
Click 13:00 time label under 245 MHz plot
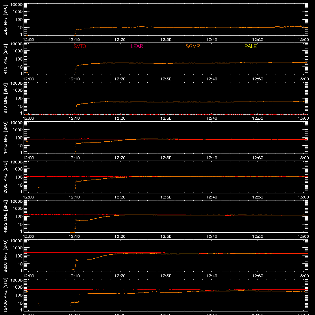pyautogui.click(x=303, y=40)
